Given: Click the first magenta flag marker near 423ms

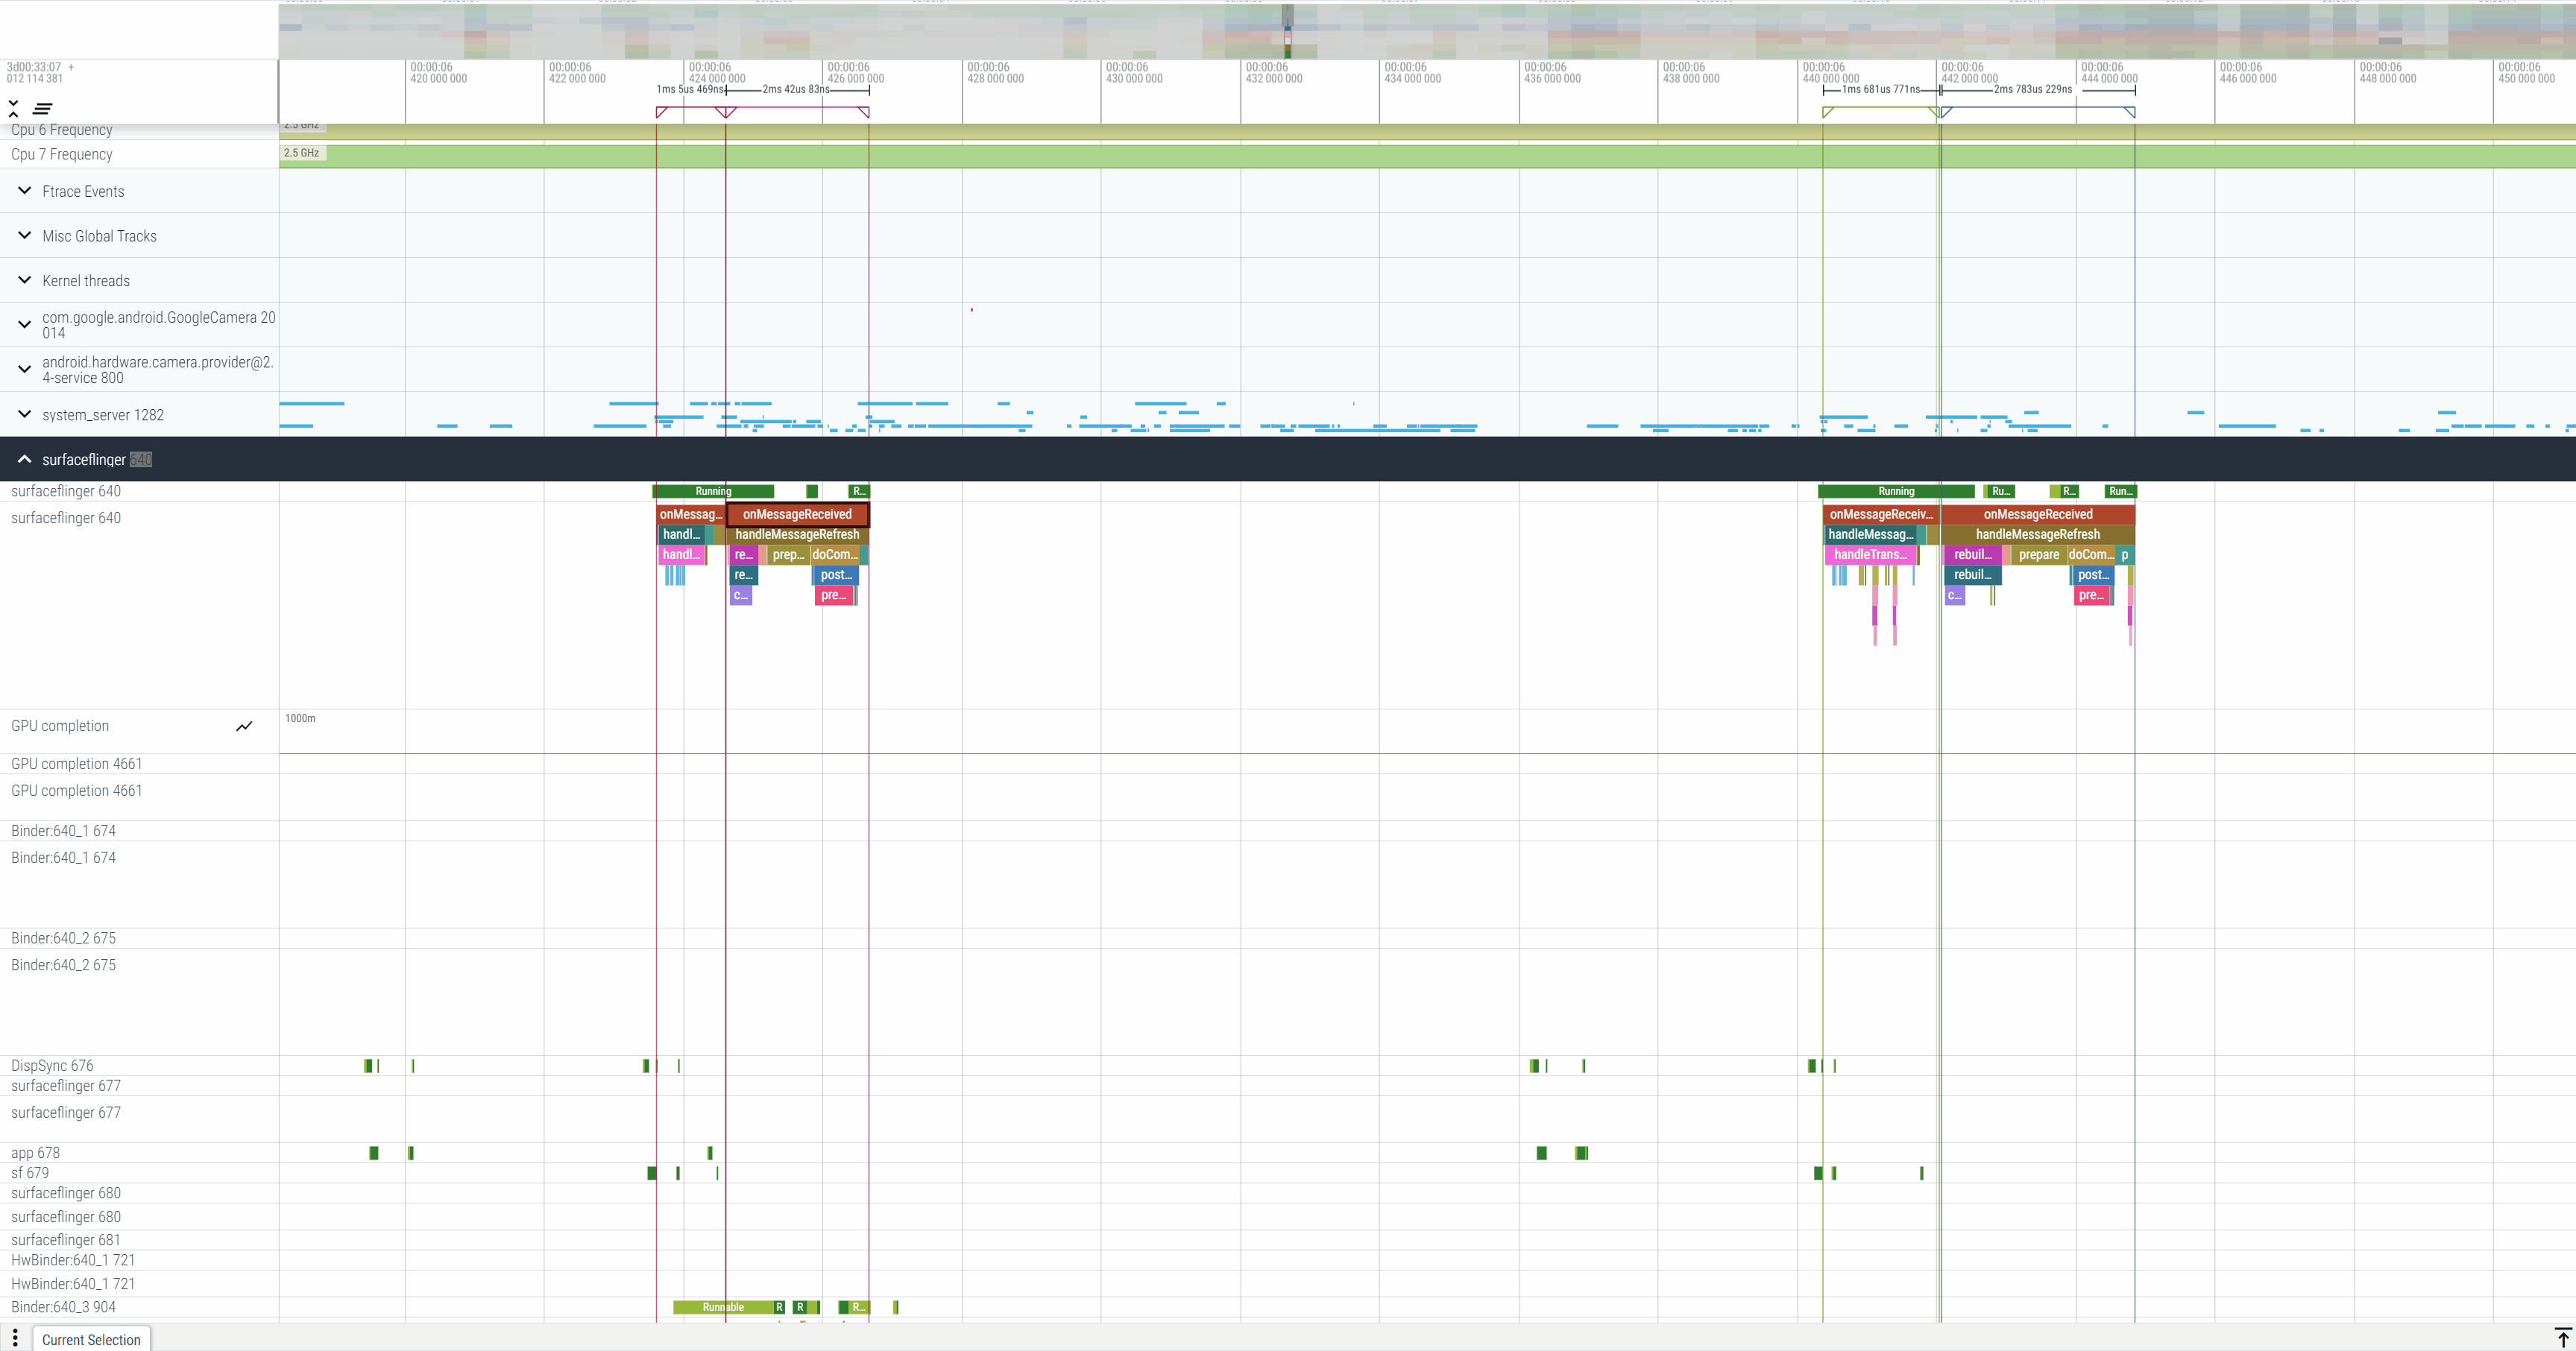Looking at the screenshot, I should click(x=661, y=113).
